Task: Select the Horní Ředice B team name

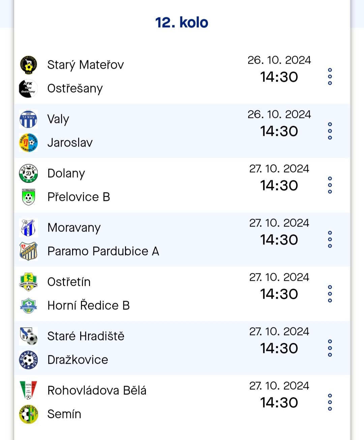Action: pos(89,305)
